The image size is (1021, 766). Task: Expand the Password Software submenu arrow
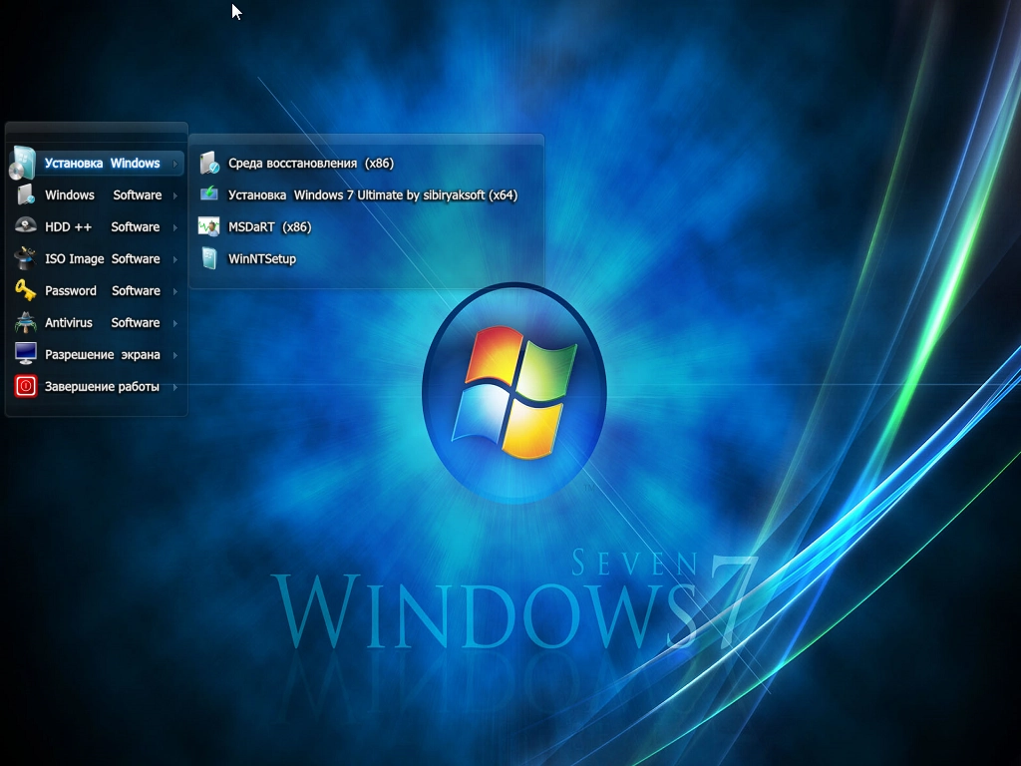(174, 291)
